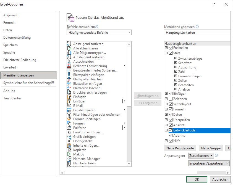Screen dimensions: 233x185
Task: Toggle the Entwicklertools checkbox
Action: (171, 130)
